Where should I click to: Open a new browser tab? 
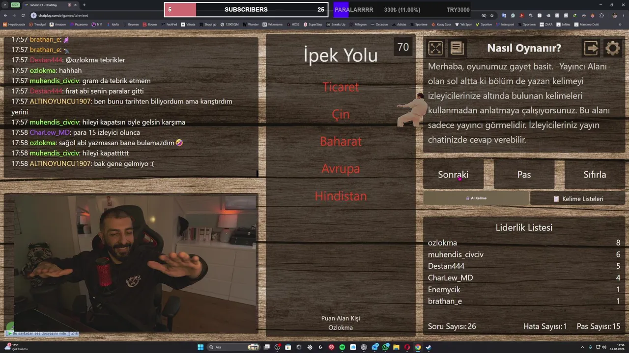pyautogui.click(x=84, y=5)
